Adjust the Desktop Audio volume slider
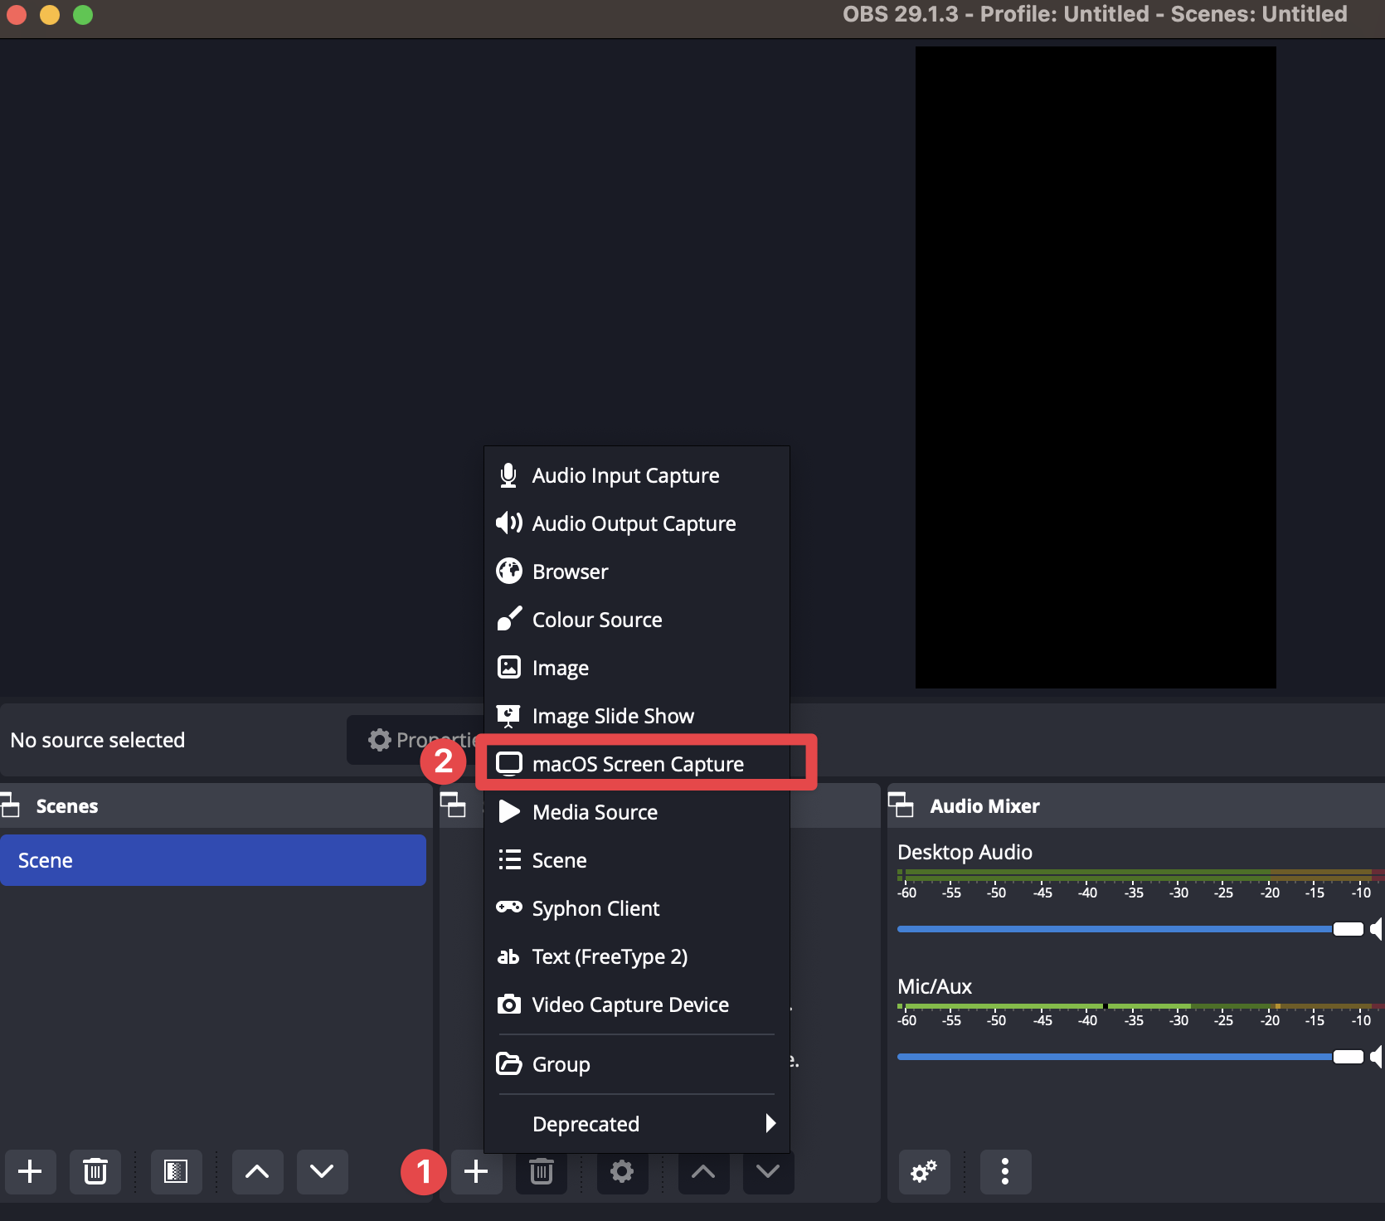The image size is (1385, 1221). click(1130, 929)
